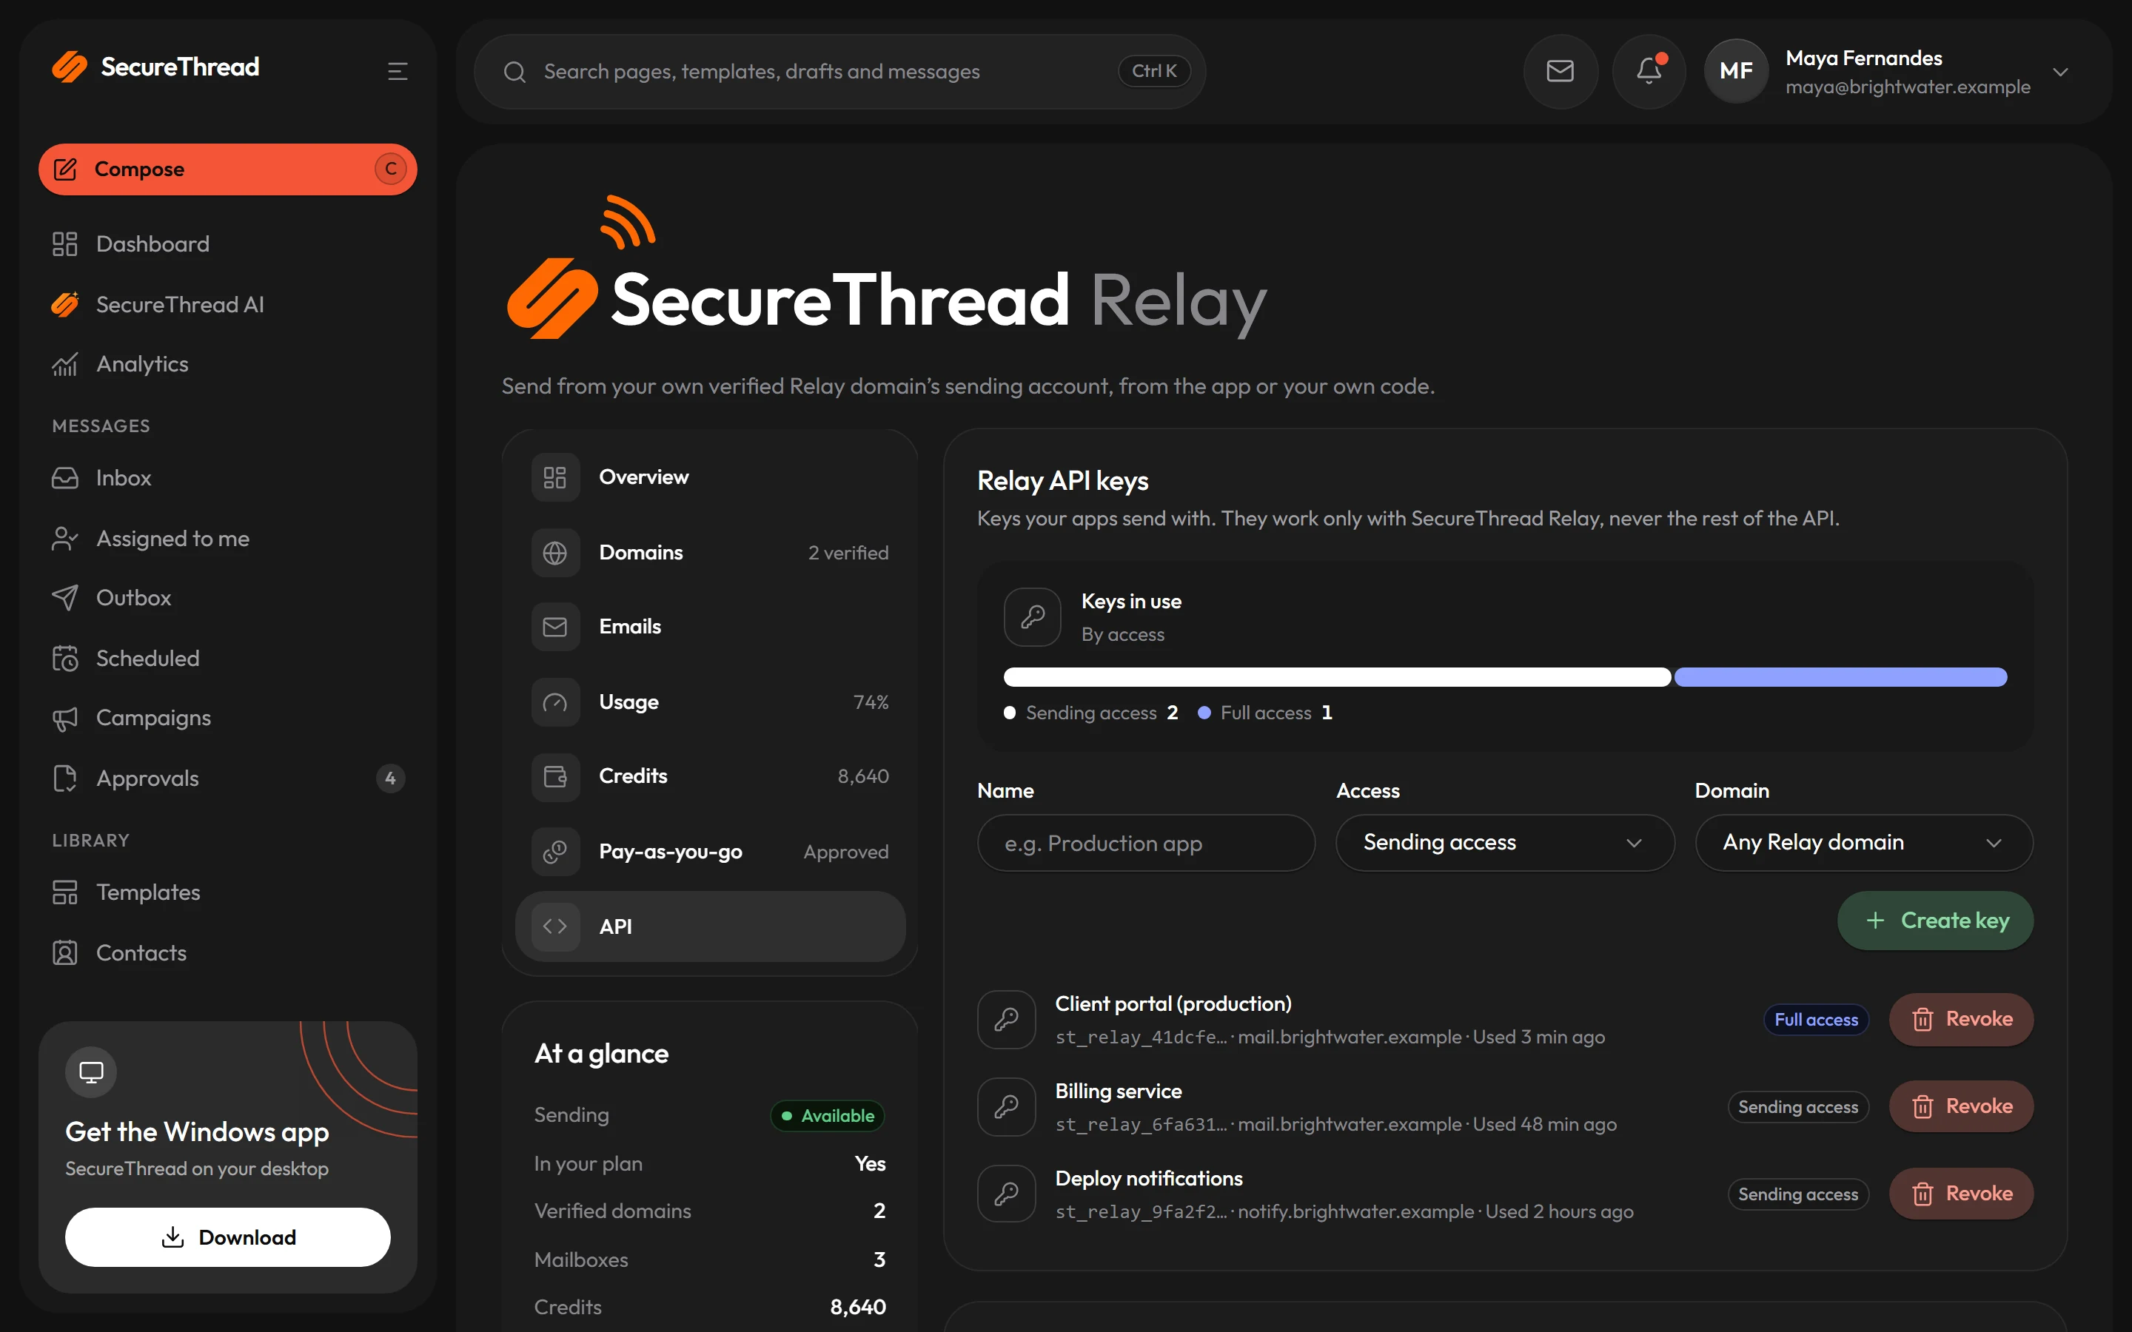
Task: Open the mail envelope icon in header
Action: 1561,71
